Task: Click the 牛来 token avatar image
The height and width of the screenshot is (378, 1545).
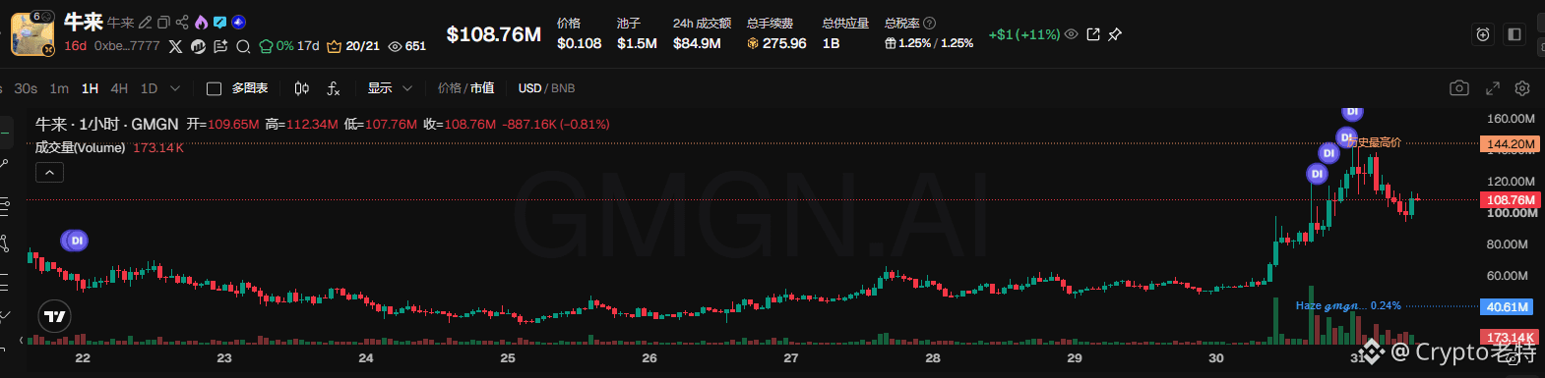Action: [x=31, y=34]
